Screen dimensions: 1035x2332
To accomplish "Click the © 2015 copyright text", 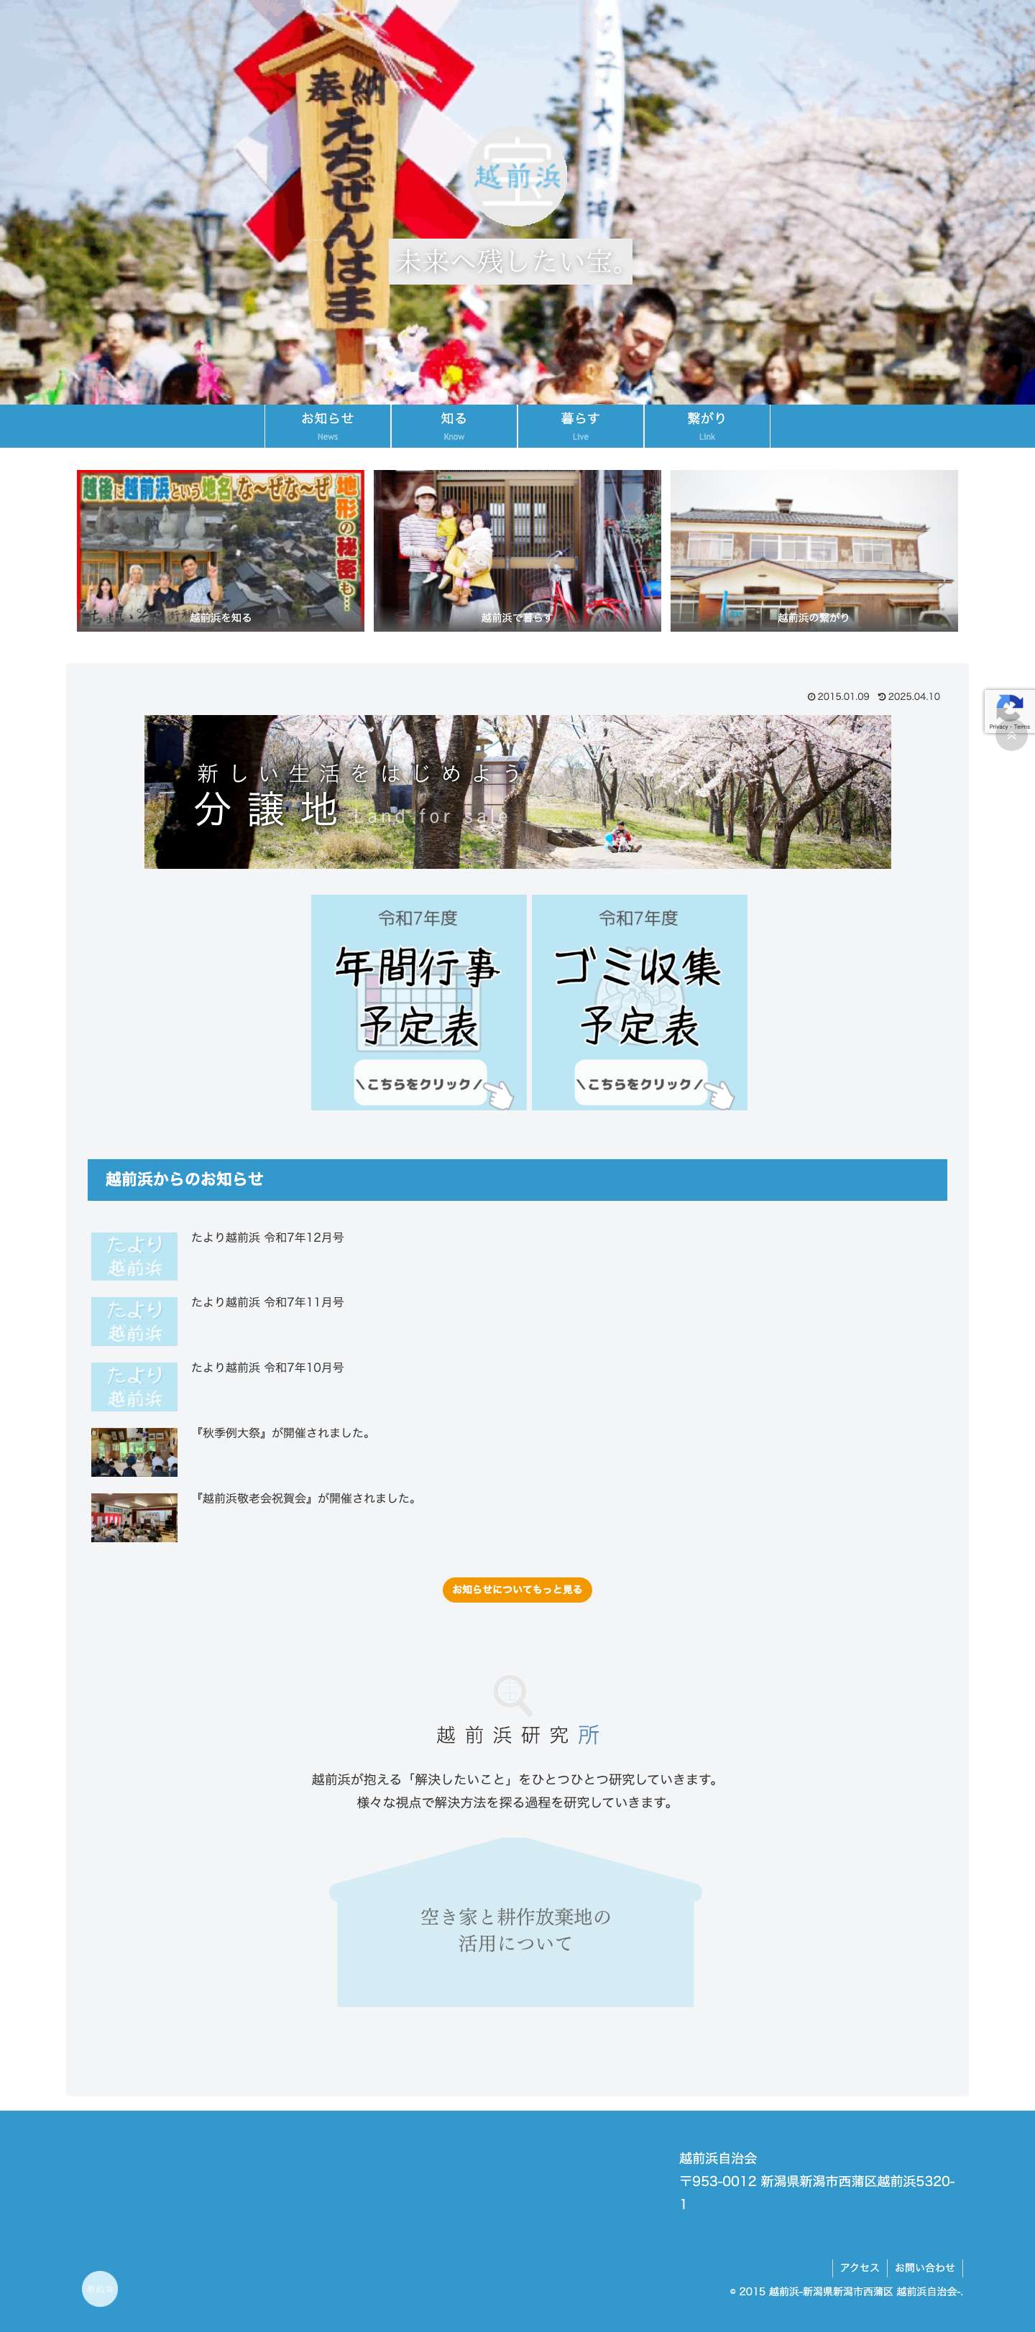I will (x=847, y=2291).
